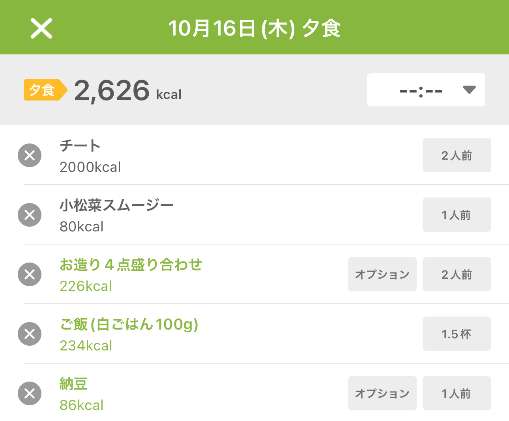Remove the 納豆 item
The image size is (509, 421).
click(x=30, y=393)
